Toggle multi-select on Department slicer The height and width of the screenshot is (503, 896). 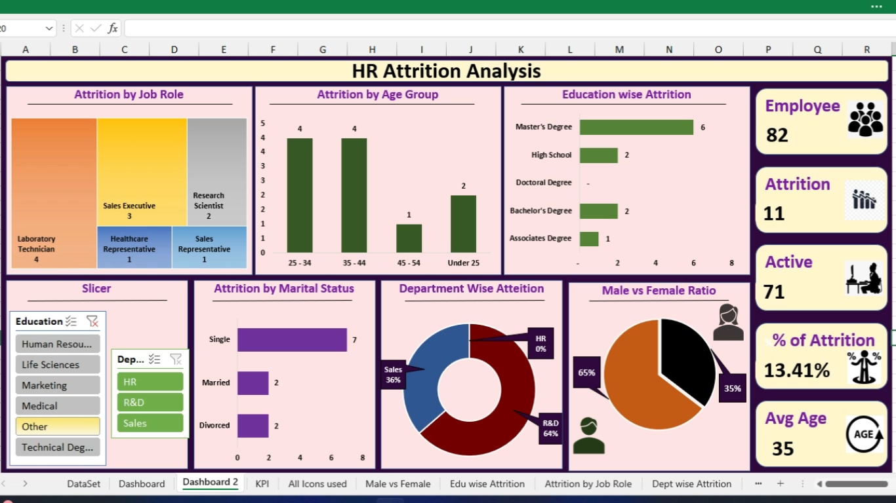click(155, 359)
